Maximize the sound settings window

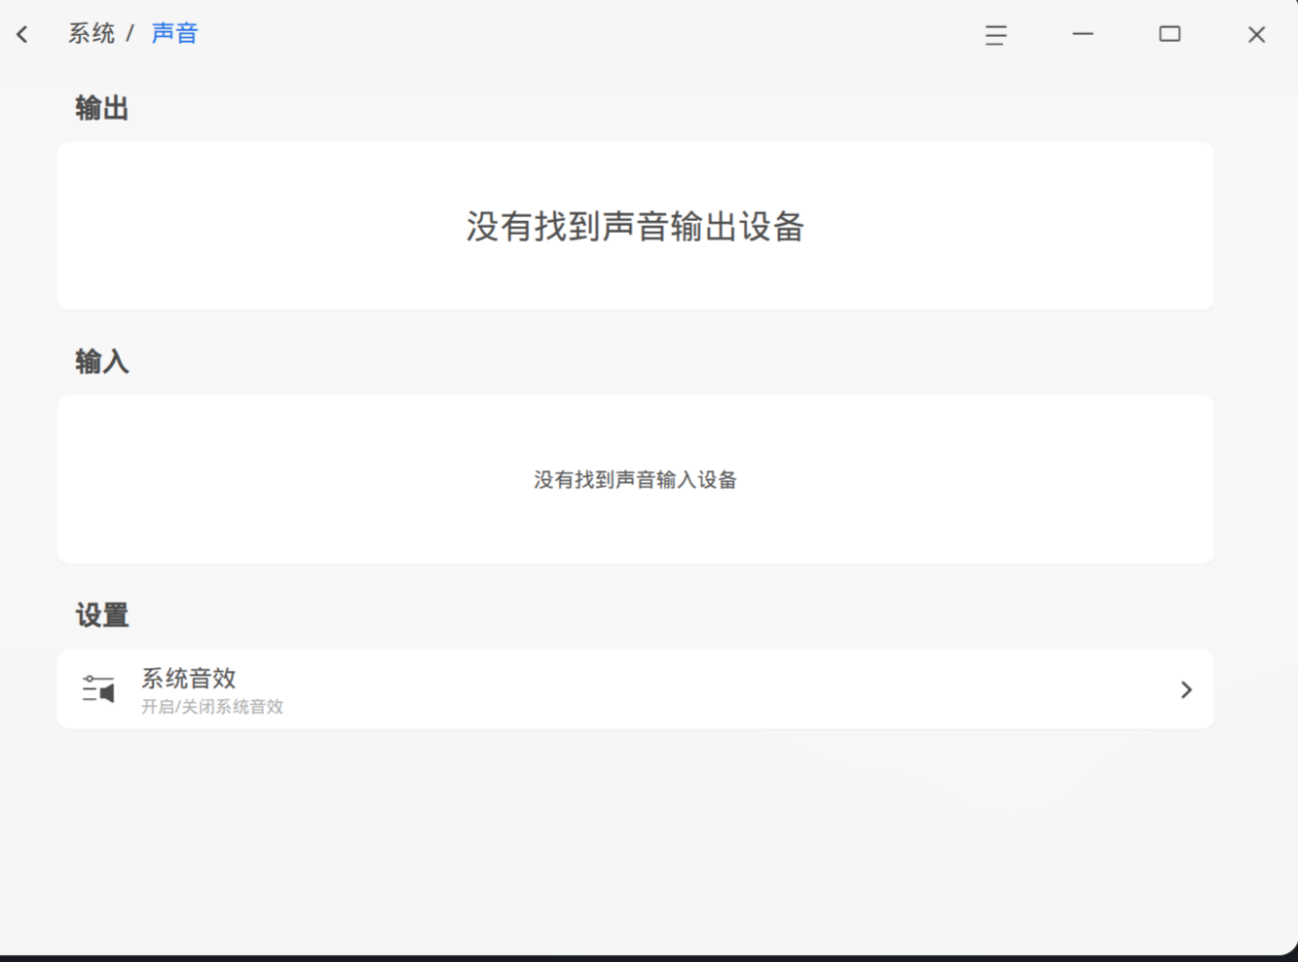[1169, 34]
